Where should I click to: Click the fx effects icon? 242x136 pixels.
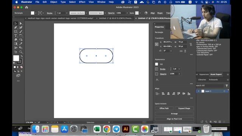pos(157,80)
